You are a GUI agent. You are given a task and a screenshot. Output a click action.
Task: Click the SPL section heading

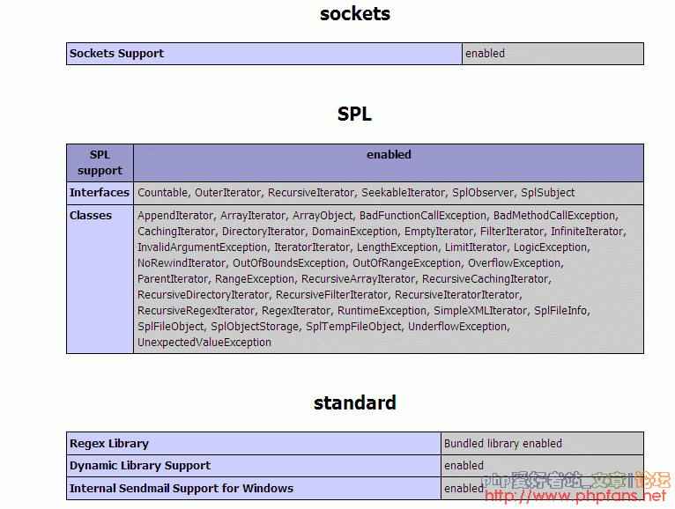click(354, 114)
